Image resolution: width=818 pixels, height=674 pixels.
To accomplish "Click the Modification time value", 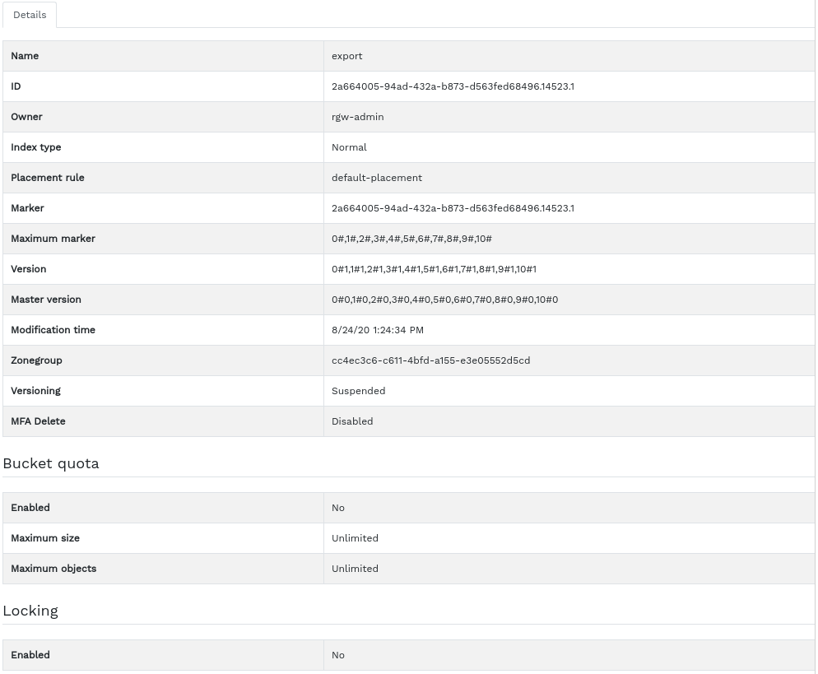I will [378, 330].
